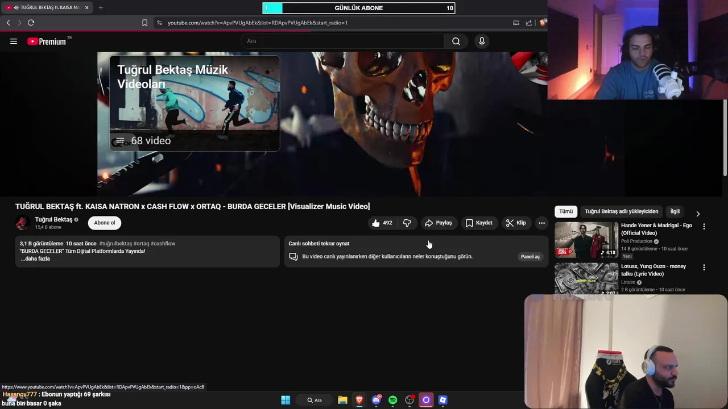Switch to the Tuğrul Bektaş YouTube tab

point(47,7)
